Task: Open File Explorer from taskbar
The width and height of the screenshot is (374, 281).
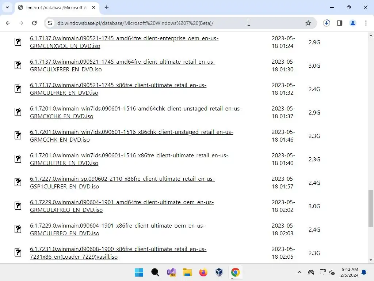Action: click(x=187, y=272)
